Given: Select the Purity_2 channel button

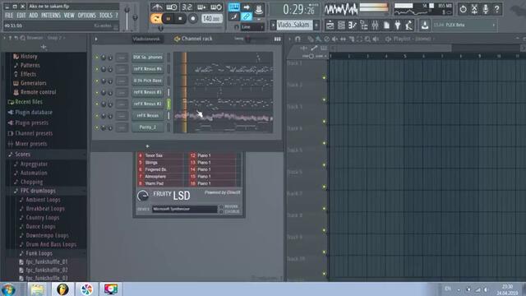Looking at the screenshot, I should tap(148, 127).
